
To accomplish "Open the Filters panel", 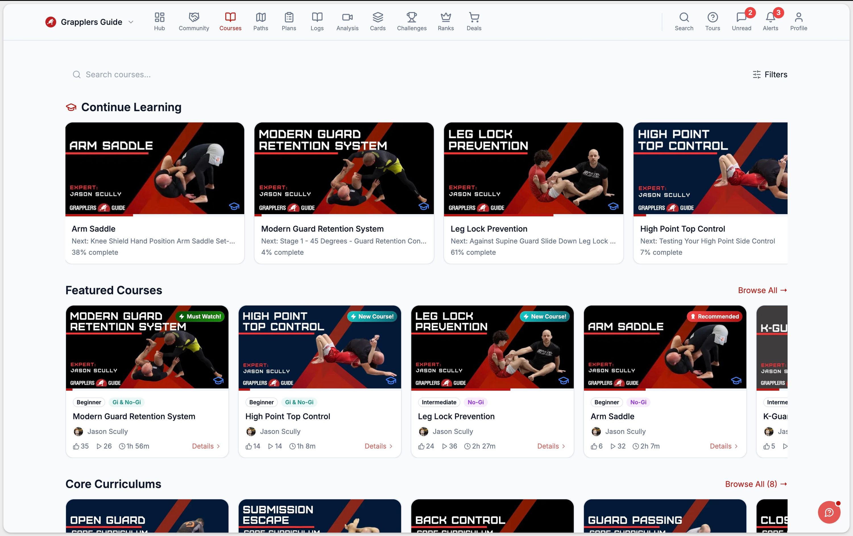I will click(770, 74).
